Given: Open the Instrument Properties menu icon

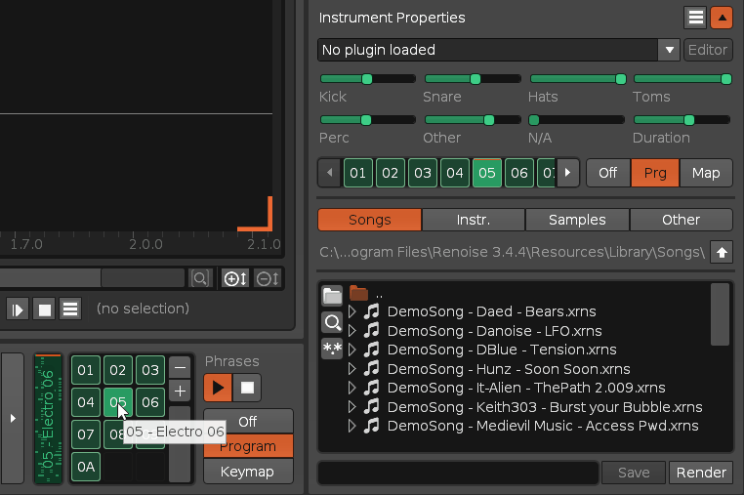Looking at the screenshot, I should (x=695, y=18).
